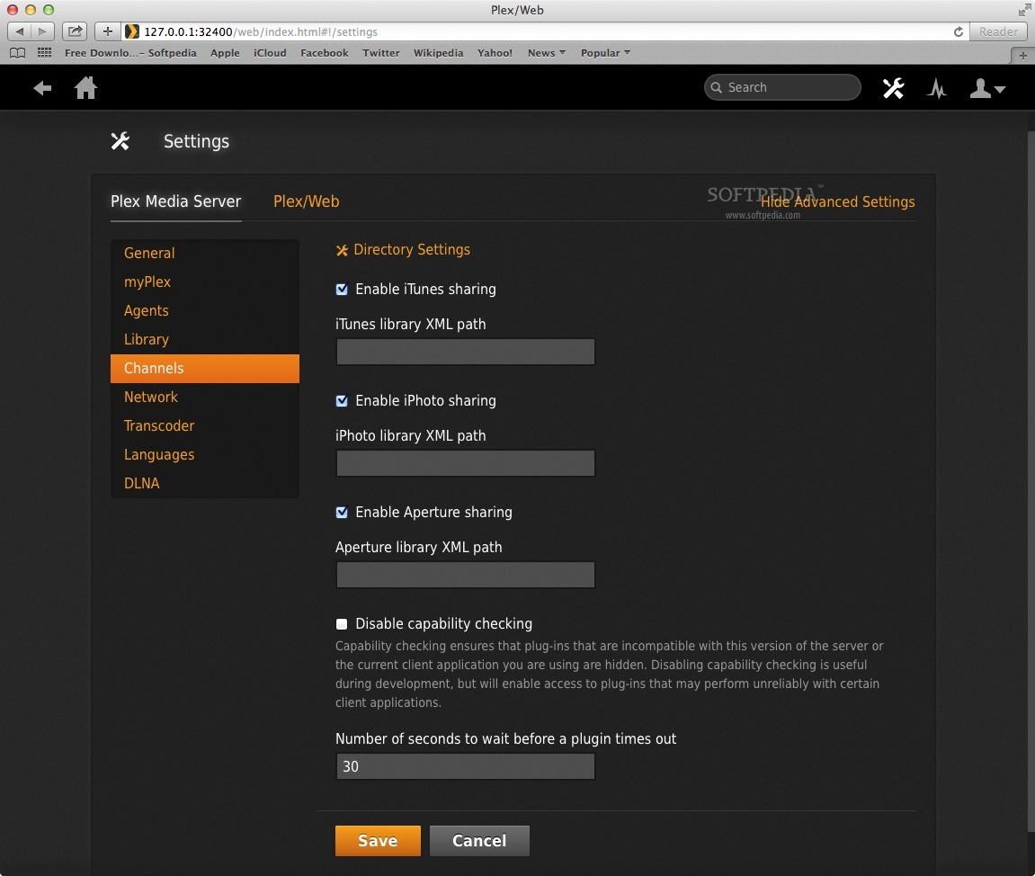Expand the News bookmarks dropdown
Image resolution: width=1035 pixels, height=876 pixels.
tap(547, 53)
